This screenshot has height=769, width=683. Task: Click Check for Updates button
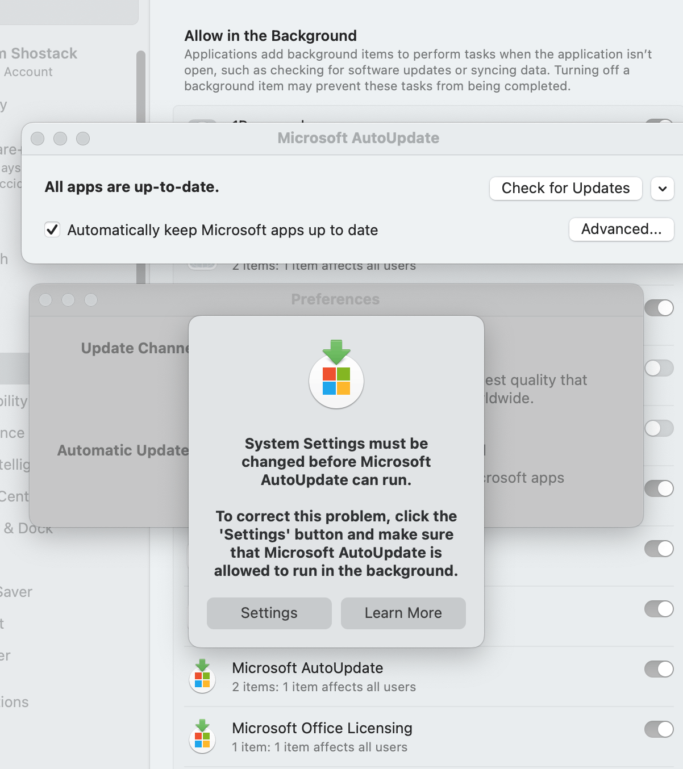click(x=565, y=188)
